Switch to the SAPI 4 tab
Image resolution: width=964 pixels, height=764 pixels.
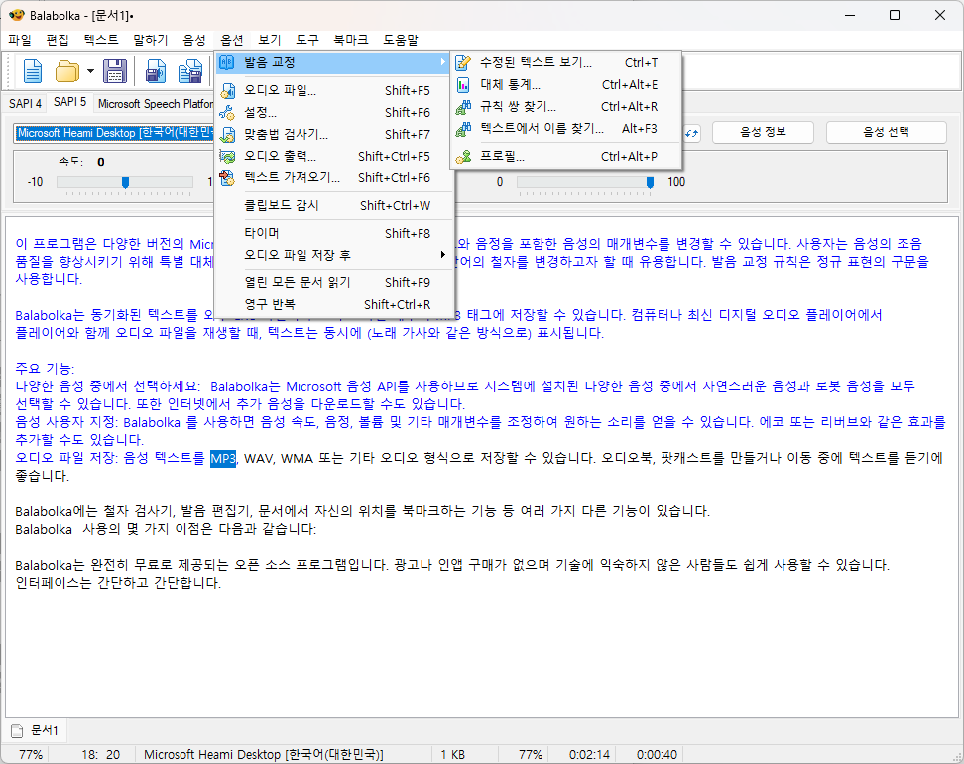click(25, 103)
